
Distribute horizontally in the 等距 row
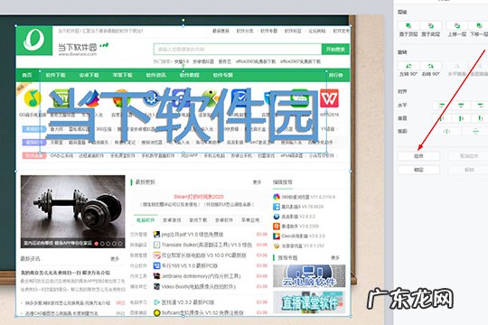pyautogui.click(x=447, y=132)
